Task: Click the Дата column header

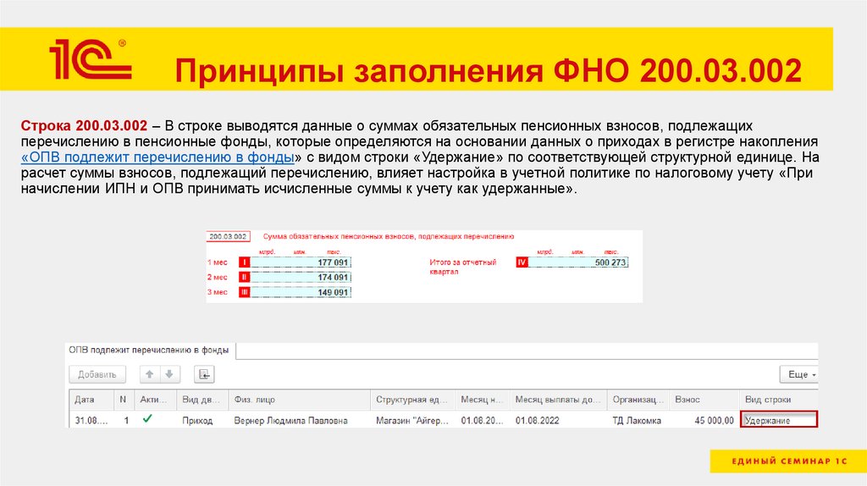Action: pyautogui.click(x=91, y=399)
